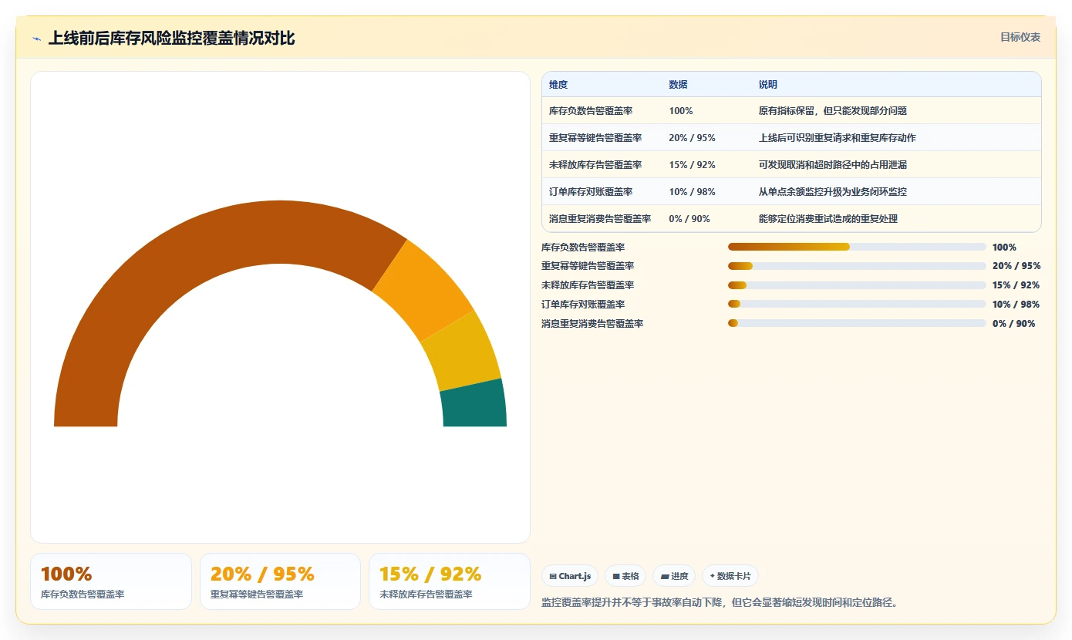Image resolution: width=1072 pixels, height=640 pixels.
Task: Click the title 上线前后库存风险监控覆盖情况对比
Action: (x=171, y=38)
